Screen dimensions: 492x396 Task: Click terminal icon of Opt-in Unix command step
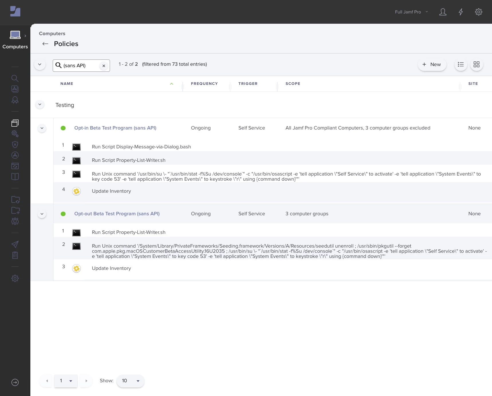[76, 174]
